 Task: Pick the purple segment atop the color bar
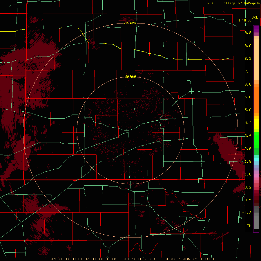[256, 29]
